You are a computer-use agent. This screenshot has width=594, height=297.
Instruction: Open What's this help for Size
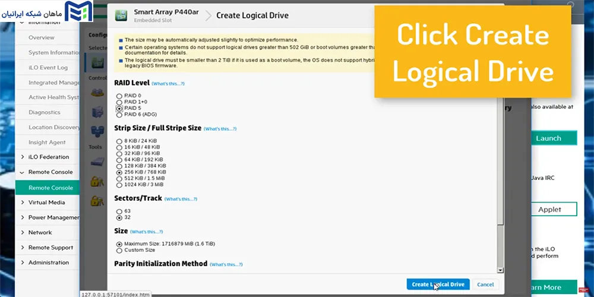[x=147, y=232]
